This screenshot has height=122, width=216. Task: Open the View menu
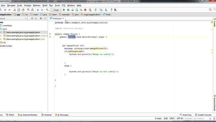[3, 5]
